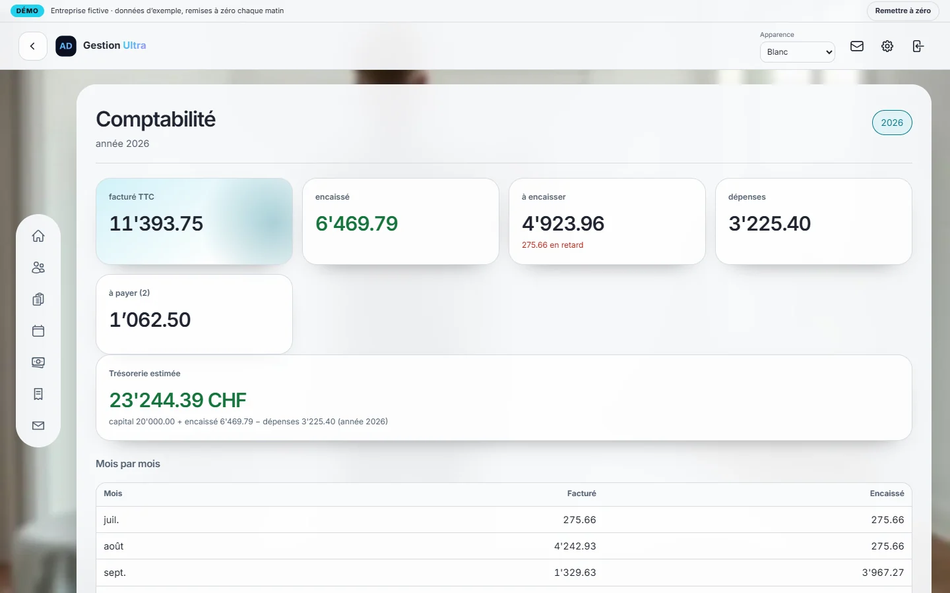This screenshot has width=950, height=593.
Task: Open the clients (people) icon in sidebar
Action: tap(38, 268)
